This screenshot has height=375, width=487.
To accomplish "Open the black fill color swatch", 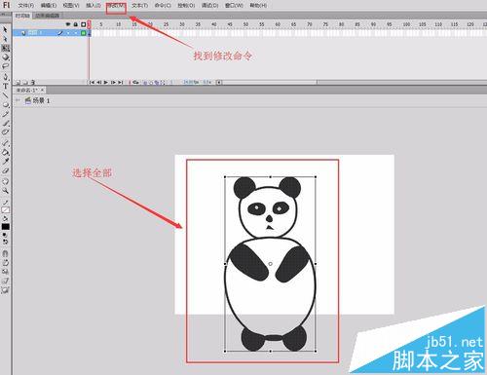I will pos(6,227).
